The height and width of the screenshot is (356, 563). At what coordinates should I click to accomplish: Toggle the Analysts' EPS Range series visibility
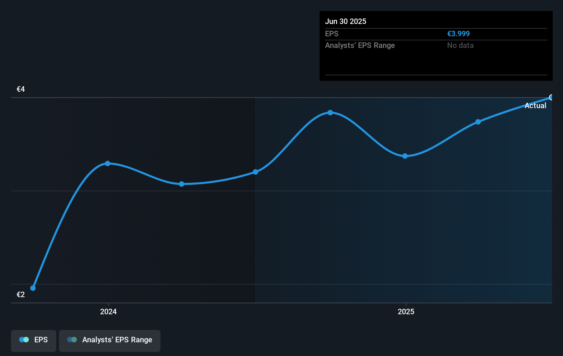click(110, 340)
